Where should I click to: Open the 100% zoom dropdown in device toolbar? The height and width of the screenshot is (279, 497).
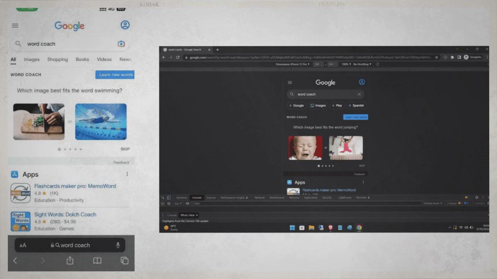click(346, 64)
